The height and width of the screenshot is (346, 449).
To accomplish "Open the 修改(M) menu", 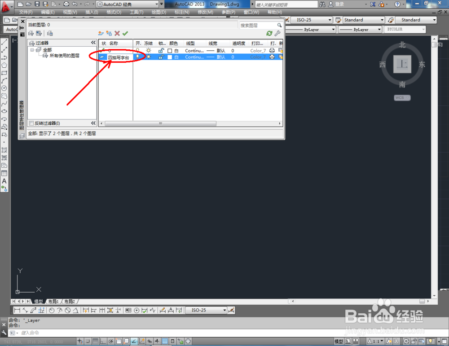I will (205, 12).
